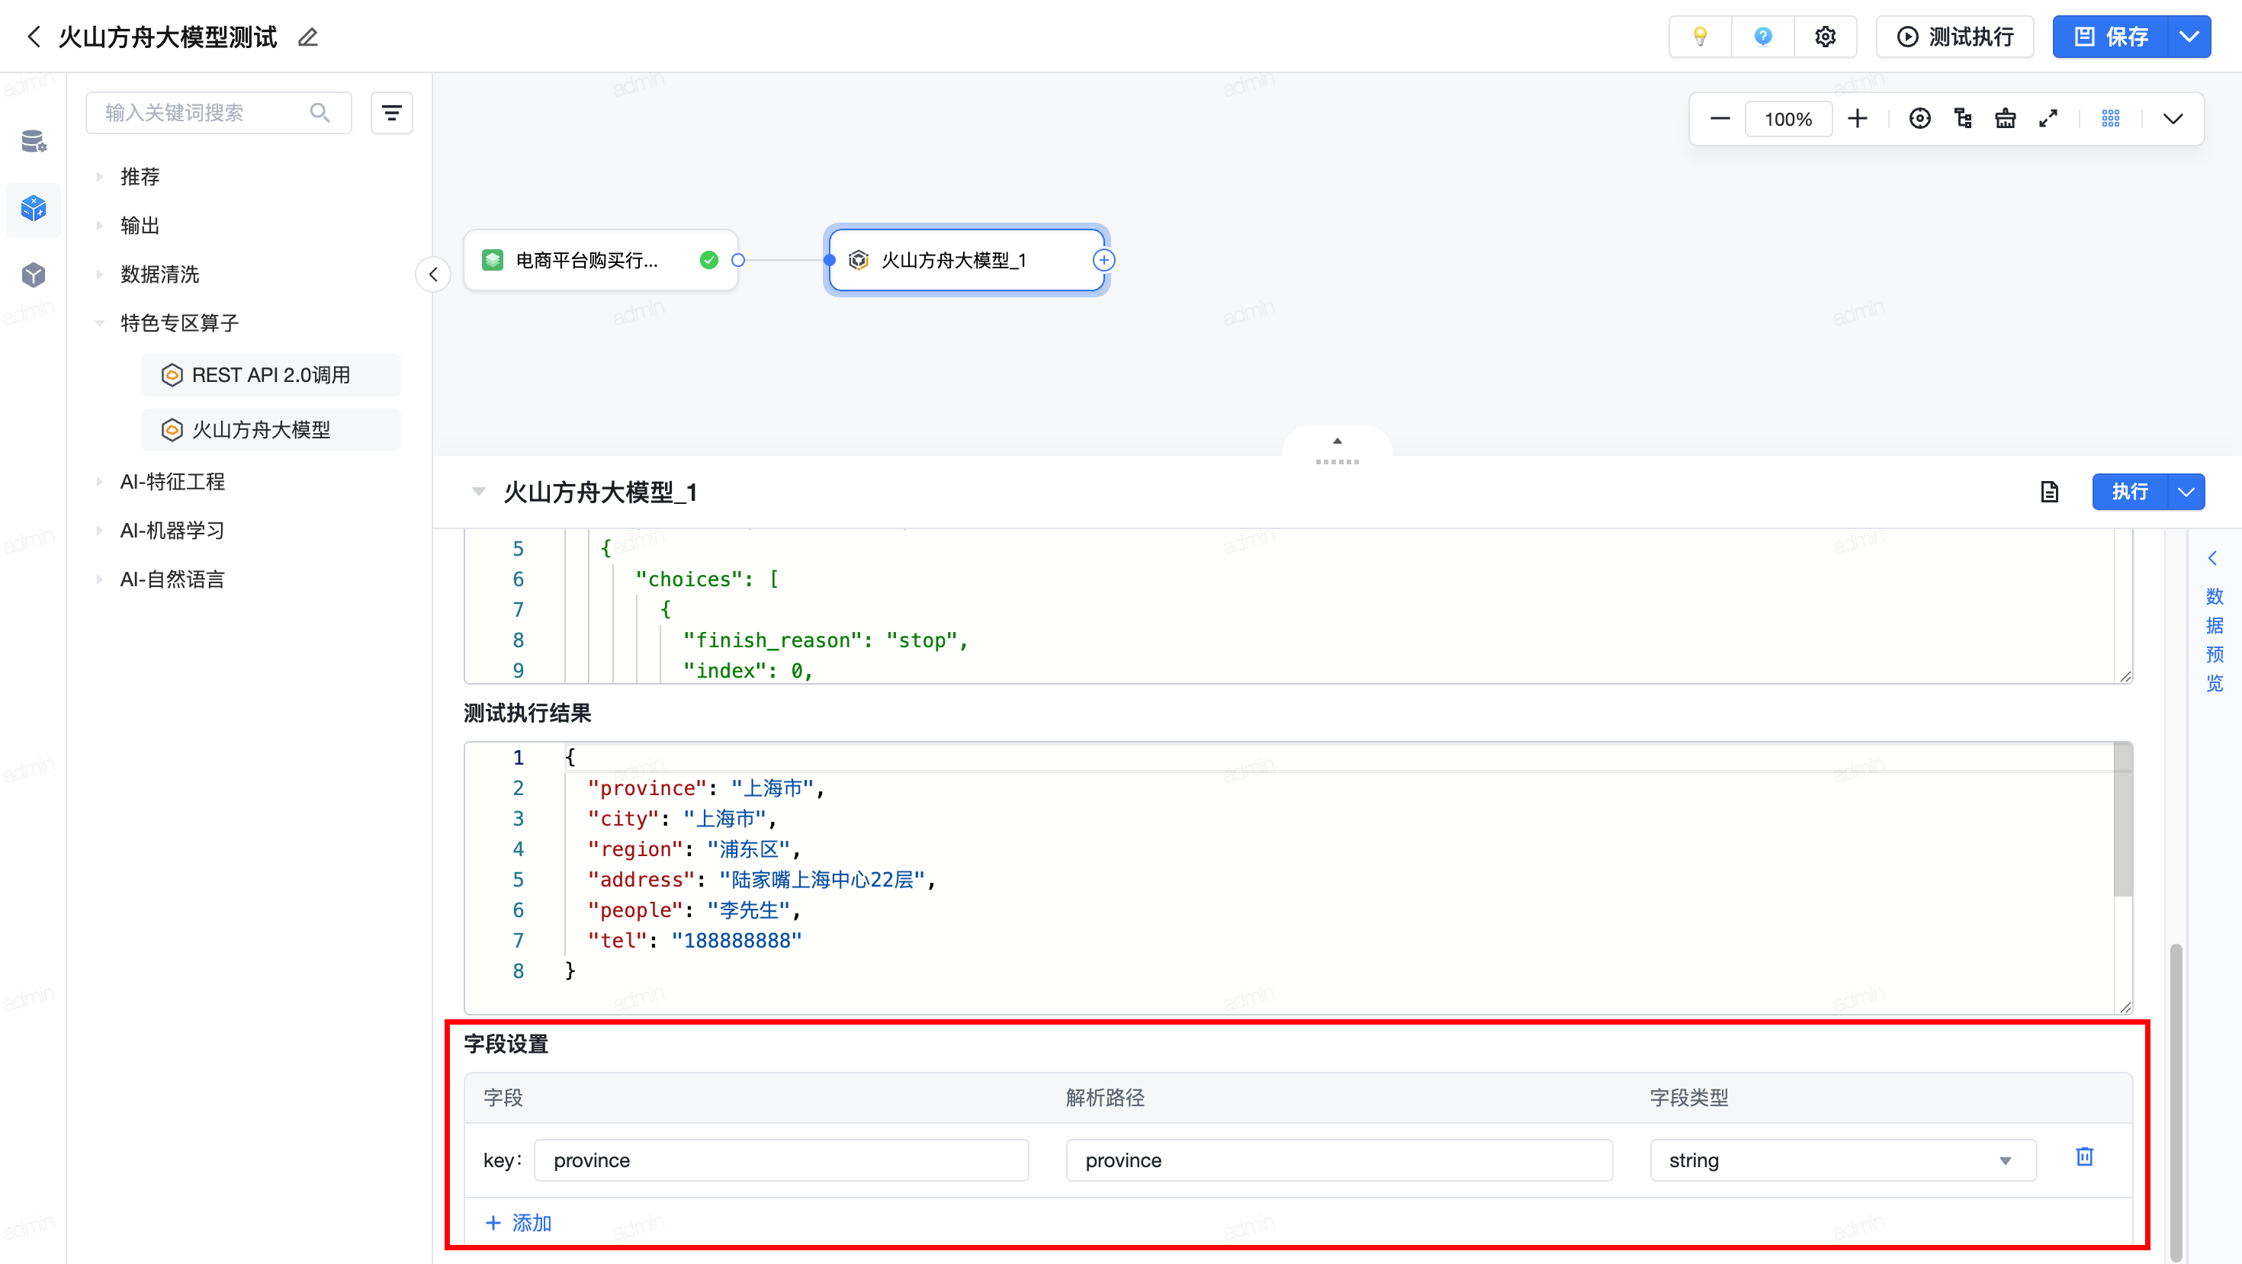
Task: Open the blue help question icon
Action: click(1762, 37)
